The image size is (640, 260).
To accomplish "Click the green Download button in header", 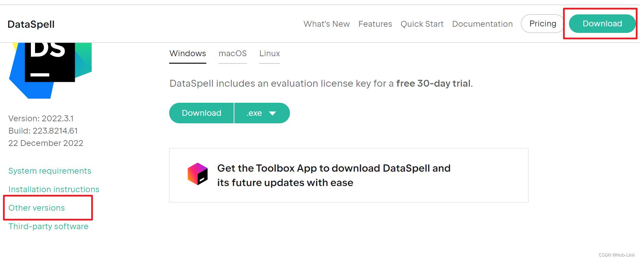I will pyautogui.click(x=602, y=24).
